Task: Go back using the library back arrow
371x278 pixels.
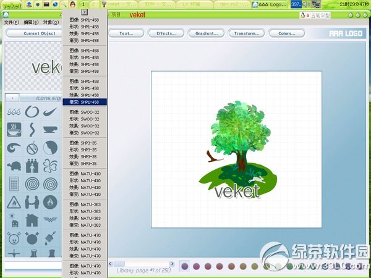Action: pos(12,98)
